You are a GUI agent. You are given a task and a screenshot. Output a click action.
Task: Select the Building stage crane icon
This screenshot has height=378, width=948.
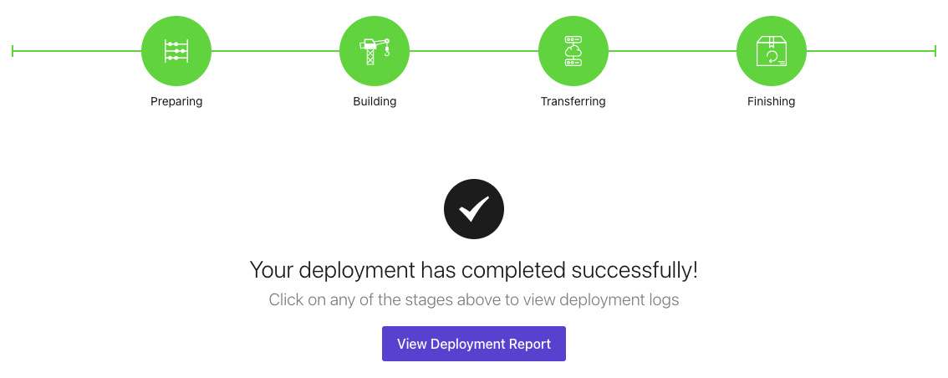pyautogui.click(x=375, y=51)
